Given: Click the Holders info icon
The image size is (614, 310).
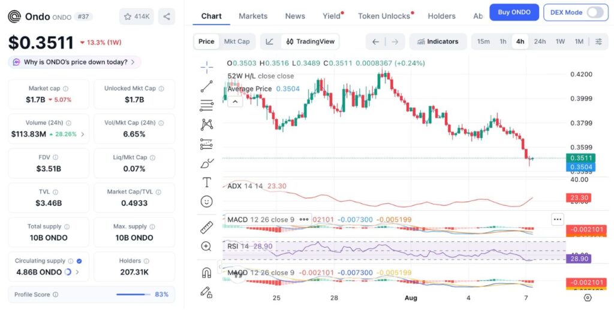Looking at the screenshot, I should click(x=146, y=261).
